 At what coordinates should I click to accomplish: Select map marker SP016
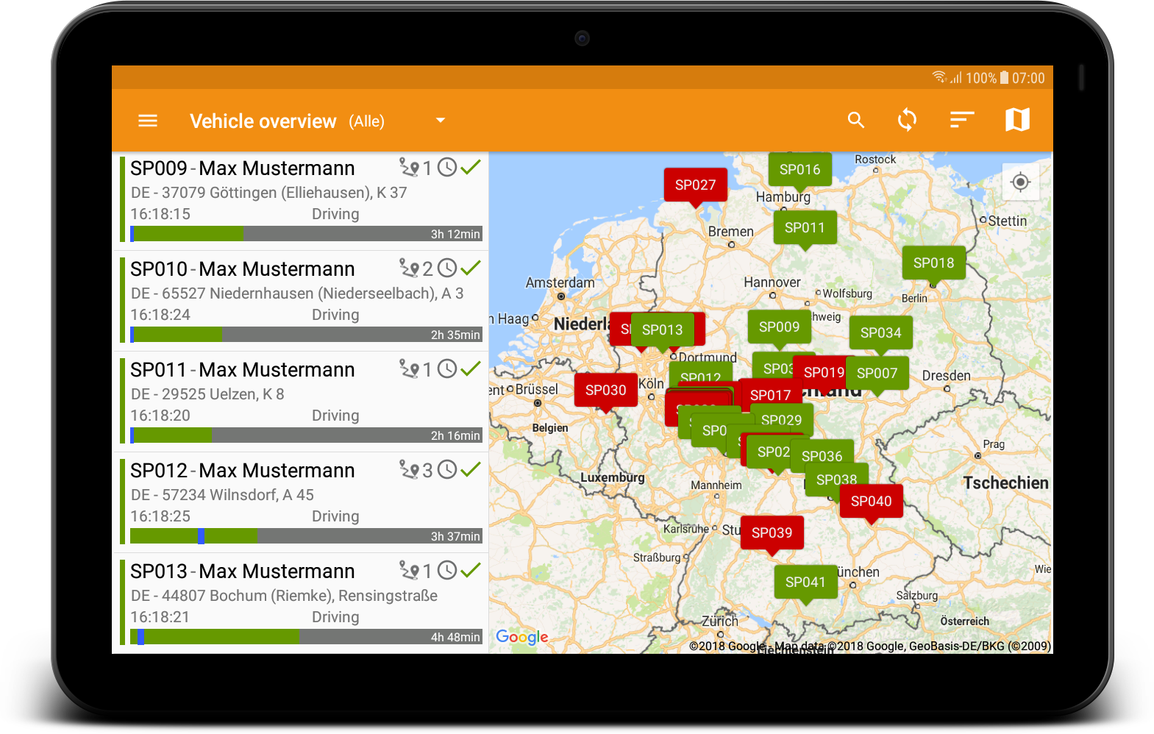[x=799, y=170]
